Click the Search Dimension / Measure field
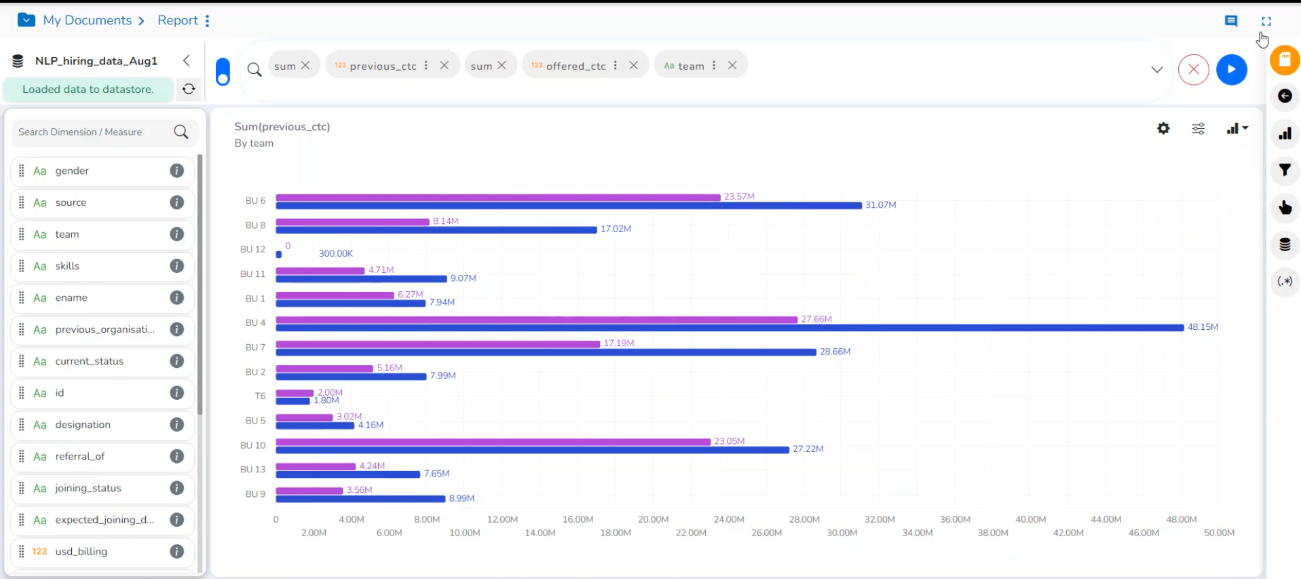 point(105,132)
